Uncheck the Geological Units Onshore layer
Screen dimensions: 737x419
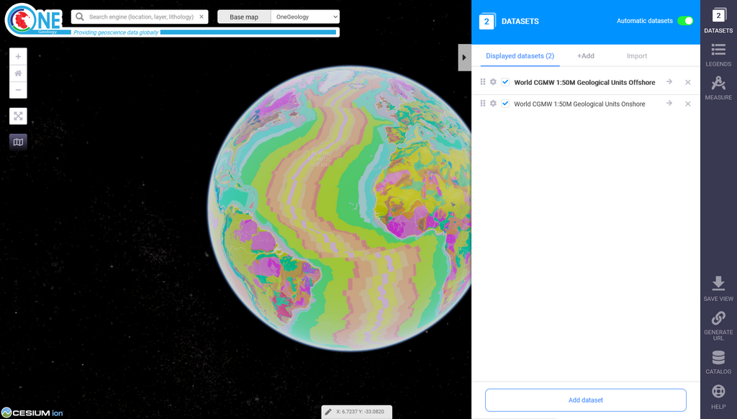click(x=505, y=104)
